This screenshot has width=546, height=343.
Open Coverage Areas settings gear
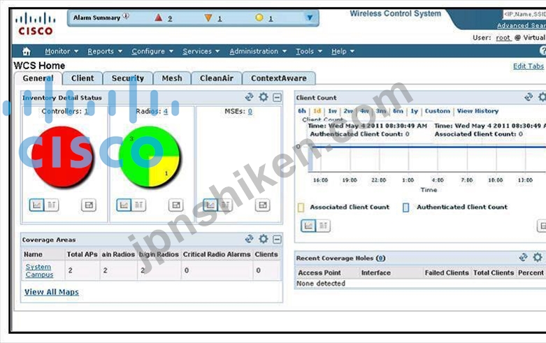pyautogui.click(x=264, y=239)
